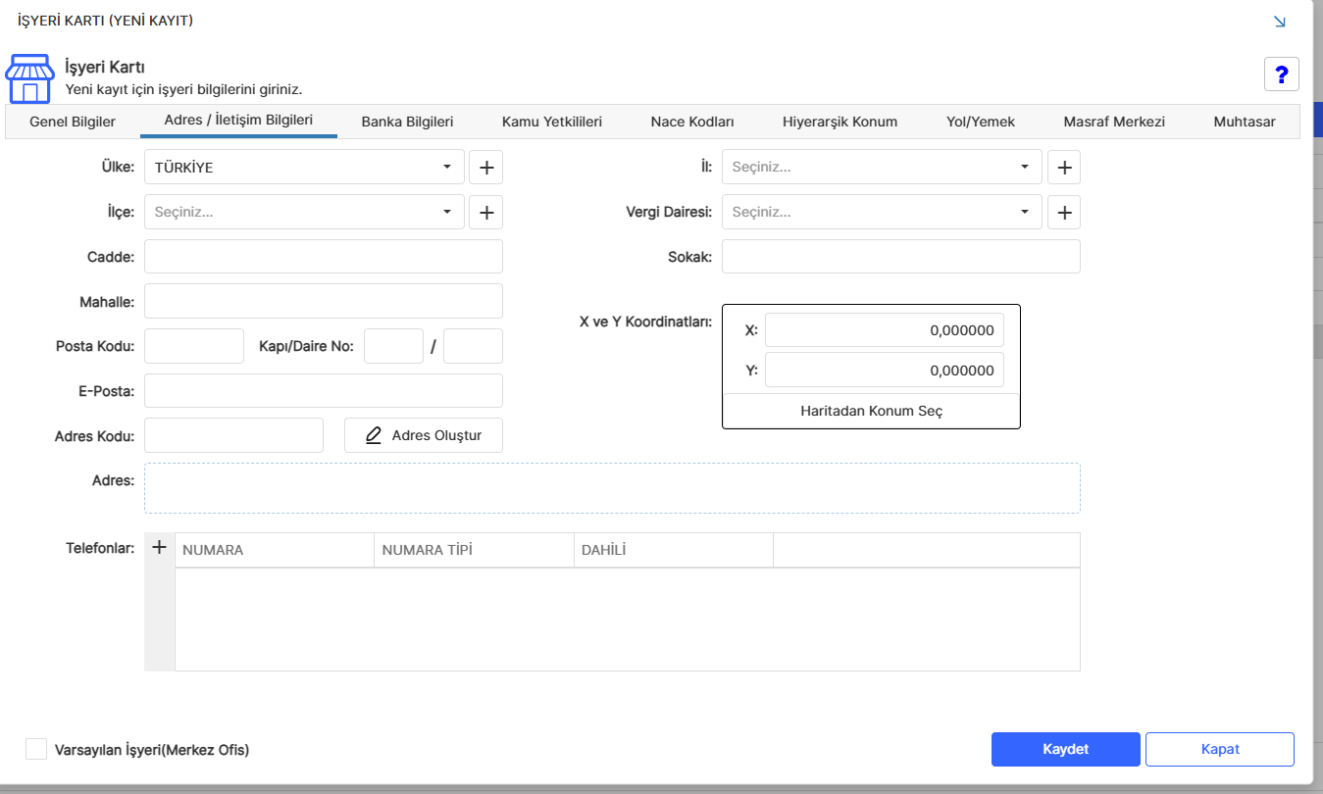Add a phone row in Telefonlar table
The width and height of the screenshot is (1323, 794).
point(160,548)
